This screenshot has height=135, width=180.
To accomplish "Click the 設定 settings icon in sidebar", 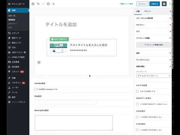I will pos(9,97).
